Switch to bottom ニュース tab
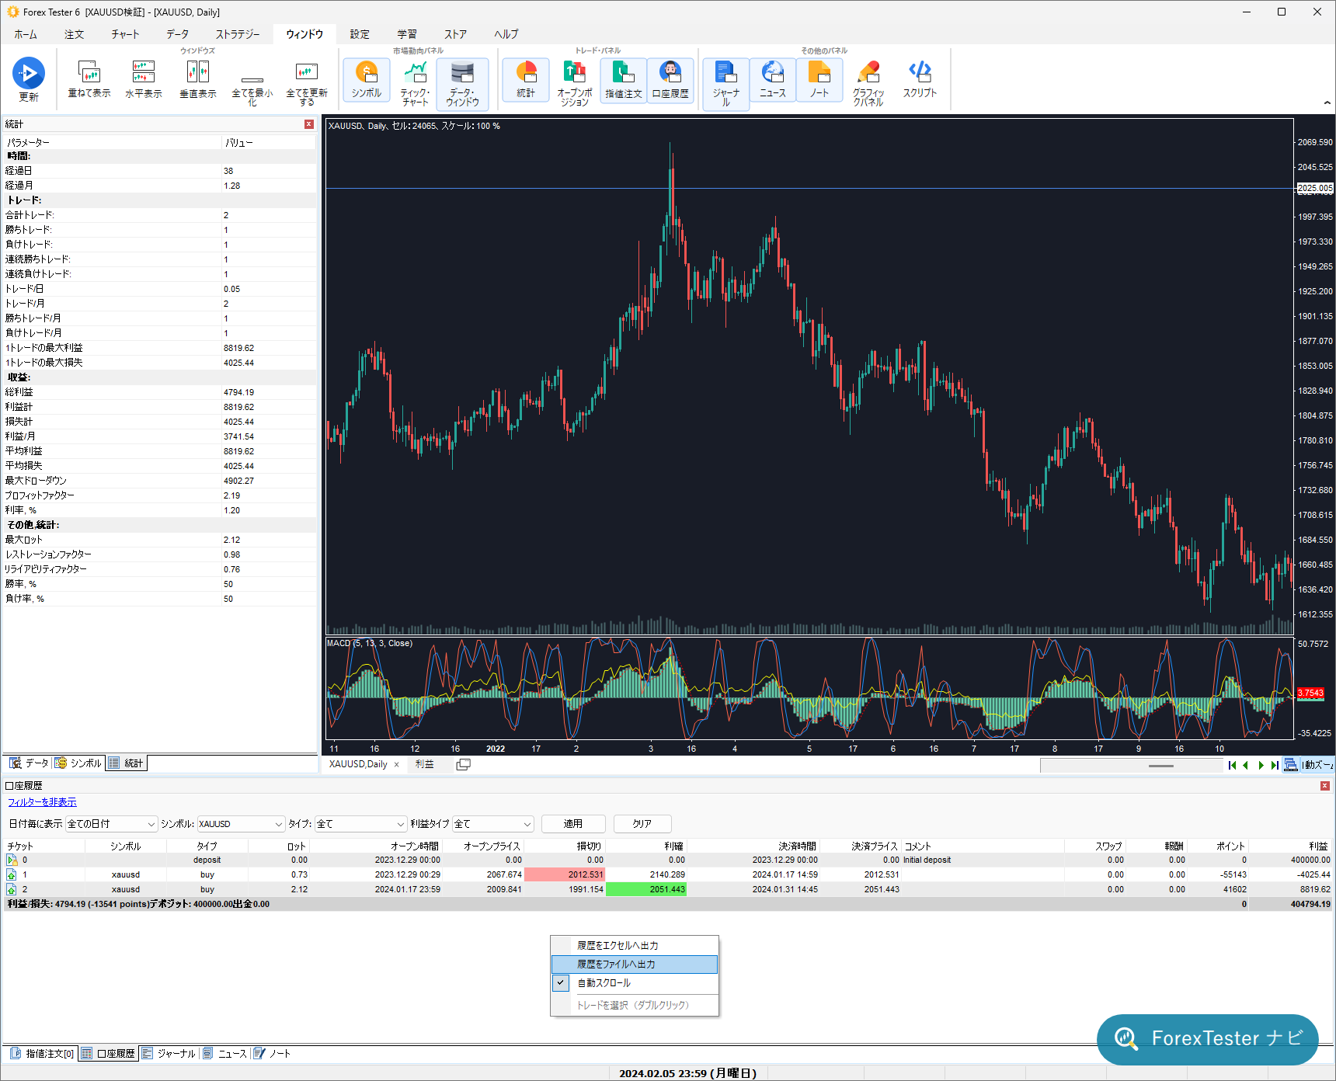1336x1081 pixels. [224, 1054]
